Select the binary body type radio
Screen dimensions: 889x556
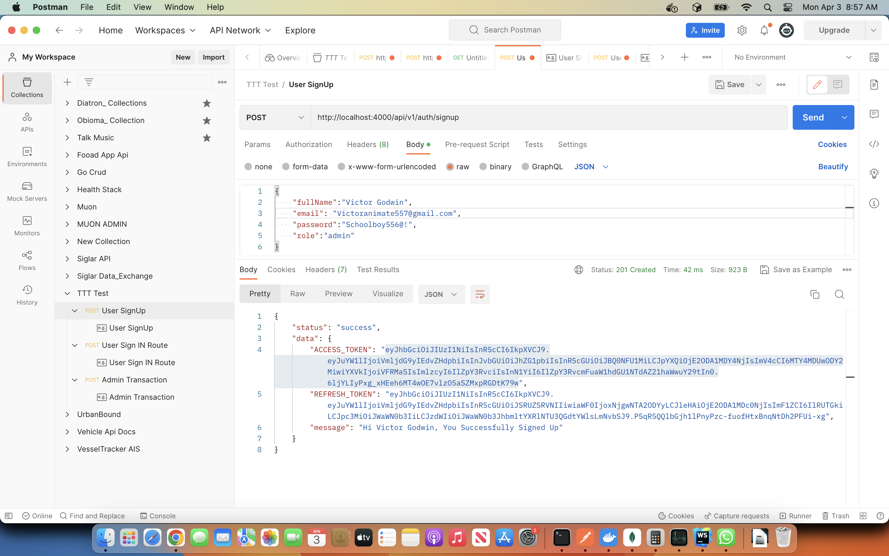(x=483, y=167)
